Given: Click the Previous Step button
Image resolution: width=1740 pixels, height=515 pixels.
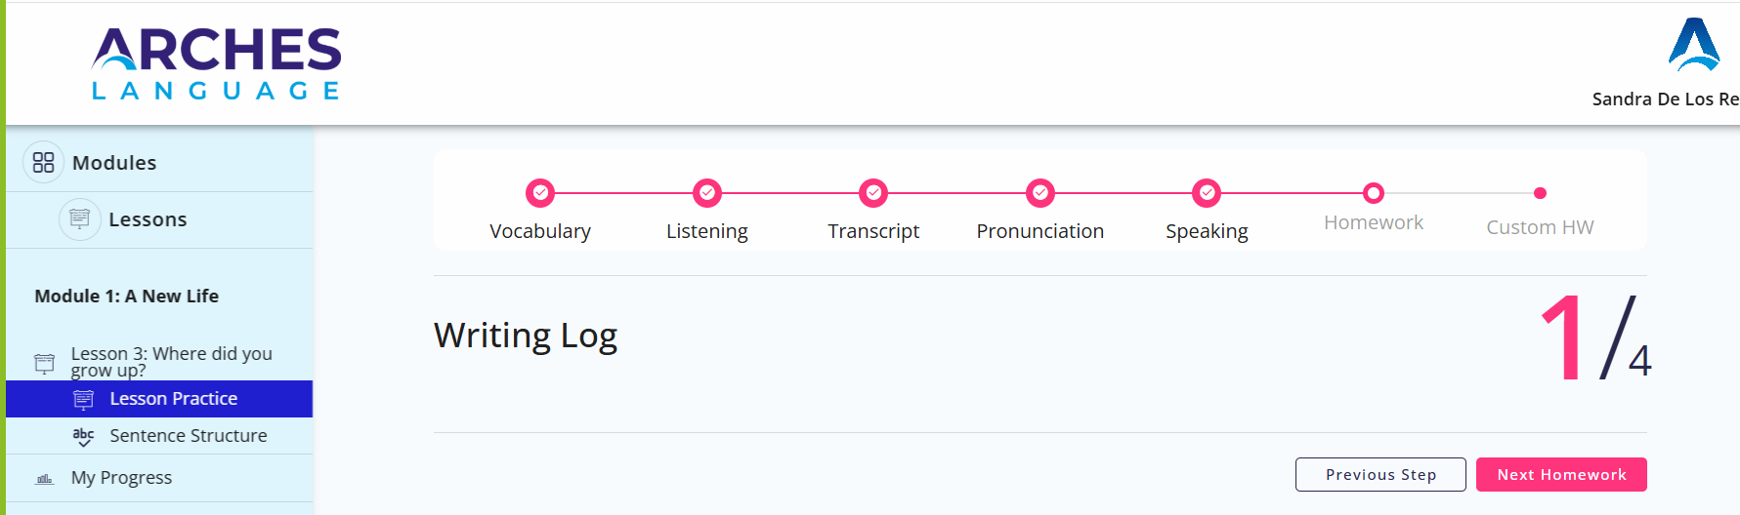Looking at the screenshot, I should pos(1380,475).
